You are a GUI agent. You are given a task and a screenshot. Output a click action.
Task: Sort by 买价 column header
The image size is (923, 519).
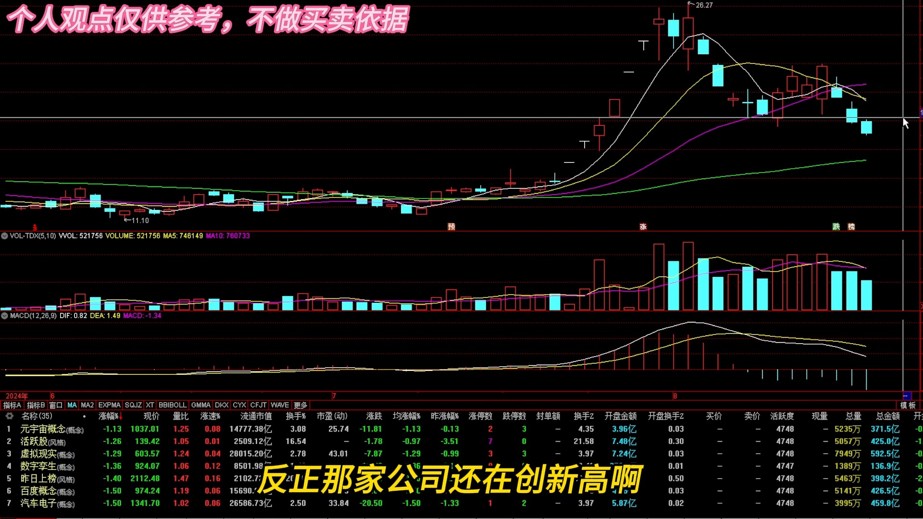714,416
